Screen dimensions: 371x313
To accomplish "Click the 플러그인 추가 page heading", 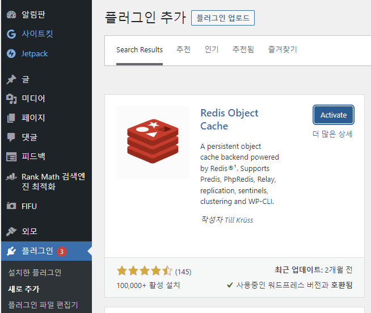I will (146, 18).
